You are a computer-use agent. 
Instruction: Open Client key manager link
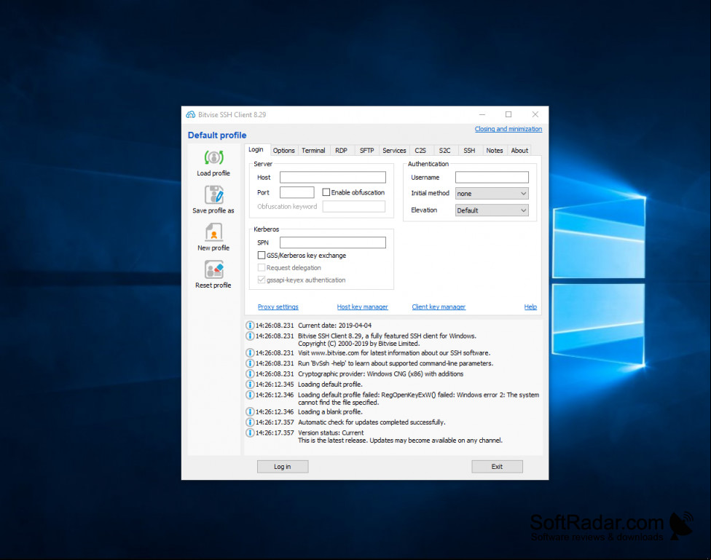439,307
